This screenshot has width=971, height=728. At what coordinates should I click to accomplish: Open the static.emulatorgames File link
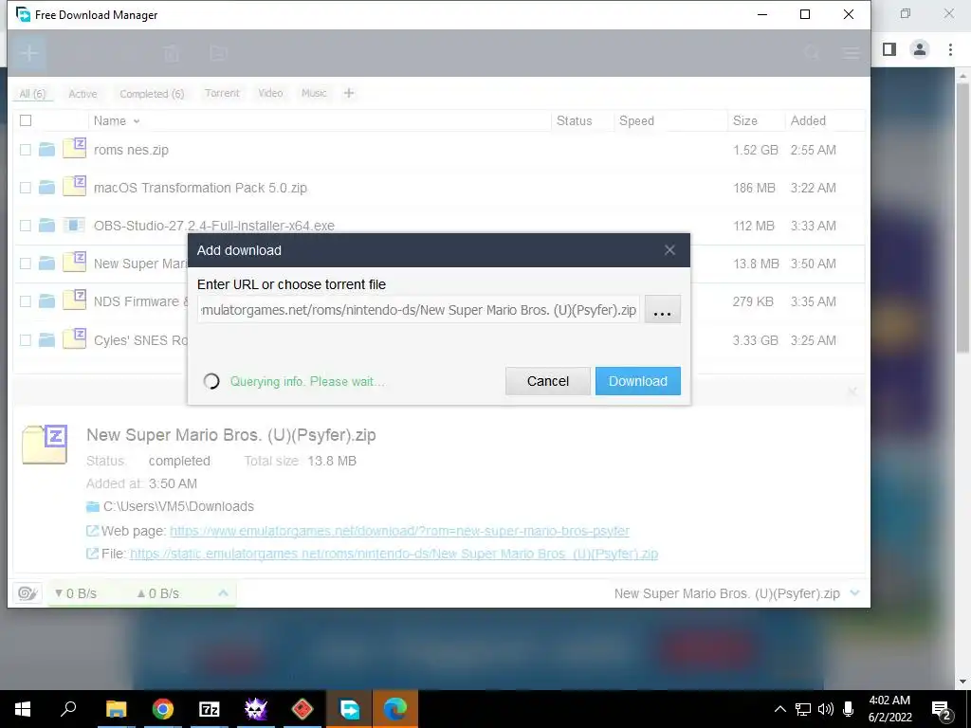coord(394,554)
